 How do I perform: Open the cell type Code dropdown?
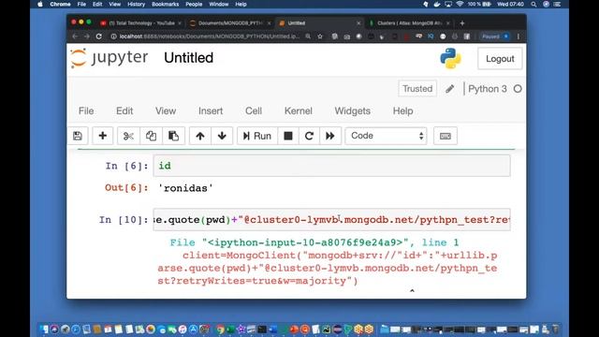point(387,136)
